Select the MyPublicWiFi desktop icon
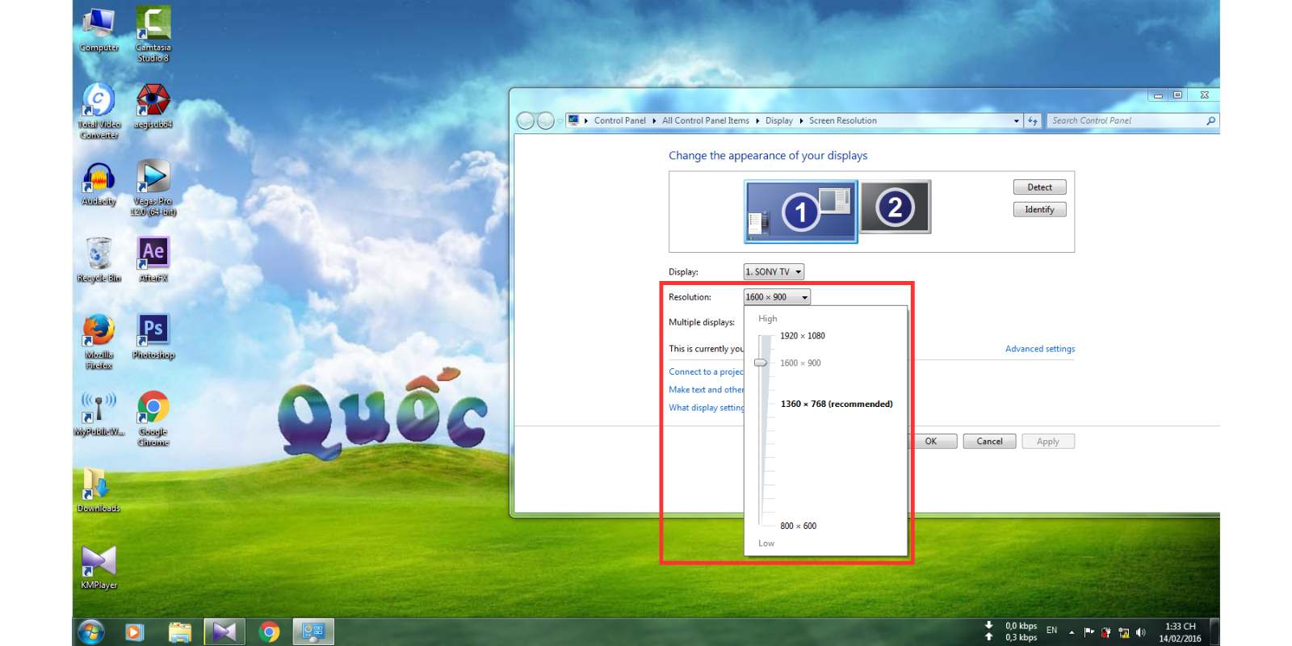Image resolution: width=1292 pixels, height=646 pixels. click(99, 413)
